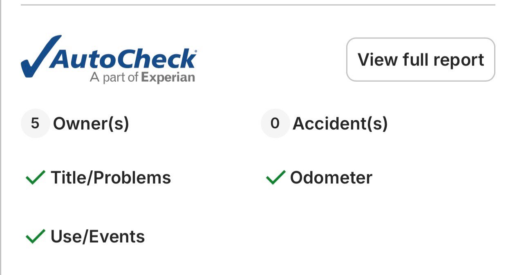Image resolution: width=515 pixels, height=275 pixels.
Task: Click the green checkmark beside Use/Events
Action: pos(35,237)
